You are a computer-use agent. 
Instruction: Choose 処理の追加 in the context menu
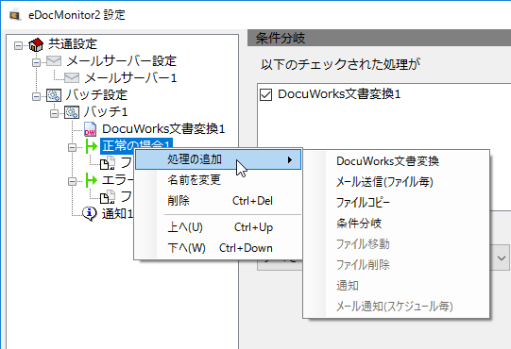pyautogui.click(x=218, y=159)
